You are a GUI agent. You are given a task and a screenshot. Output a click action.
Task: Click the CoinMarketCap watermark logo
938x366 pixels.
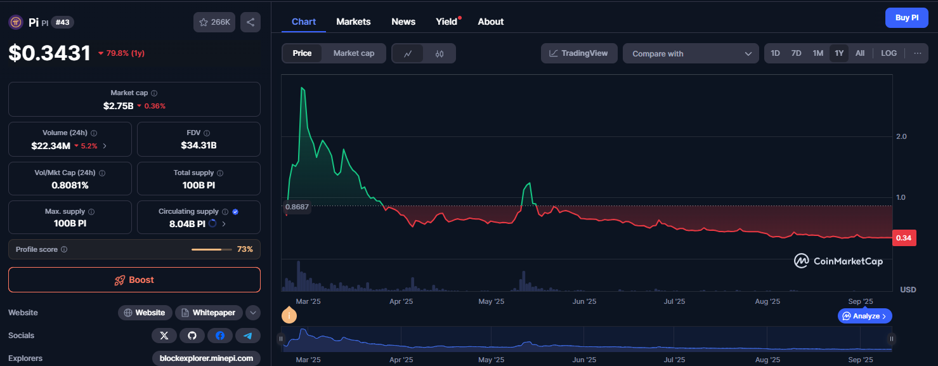838,260
